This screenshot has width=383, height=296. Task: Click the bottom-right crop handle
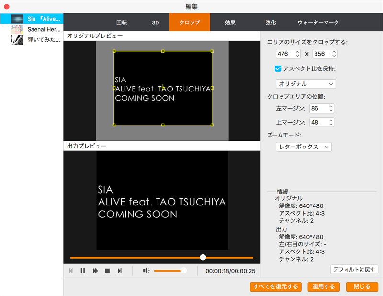[212, 125]
